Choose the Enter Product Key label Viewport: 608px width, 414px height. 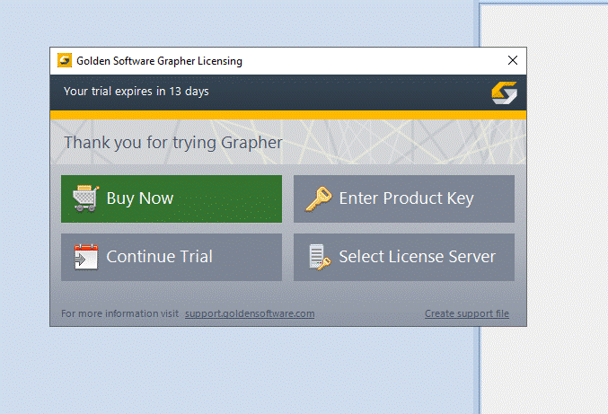[406, 198]
